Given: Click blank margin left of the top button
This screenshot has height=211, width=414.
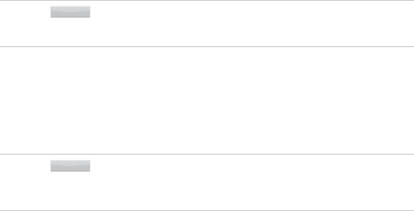Looking at the screenshot, I should 24,12.
